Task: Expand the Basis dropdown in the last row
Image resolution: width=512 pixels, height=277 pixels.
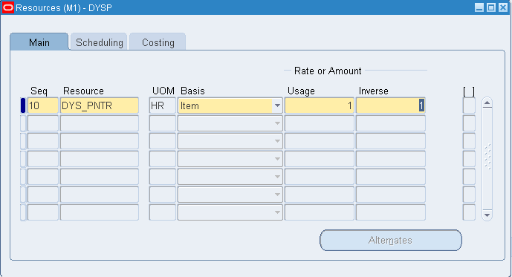Action: pyautogui.click(x=277, y=212)
